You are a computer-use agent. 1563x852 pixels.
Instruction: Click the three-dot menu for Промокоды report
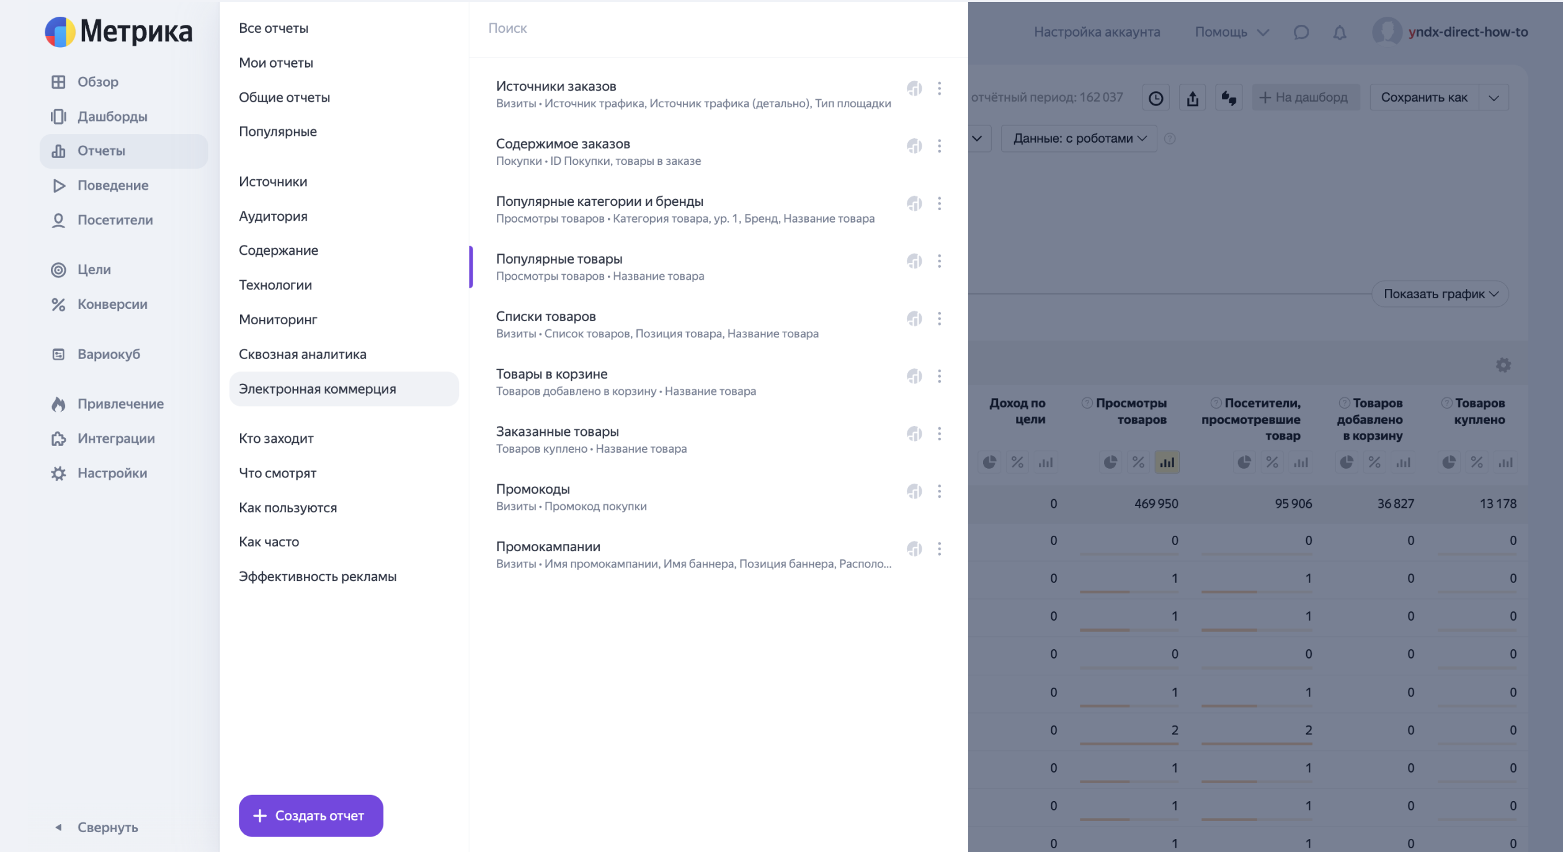click(x=939, y=491)
